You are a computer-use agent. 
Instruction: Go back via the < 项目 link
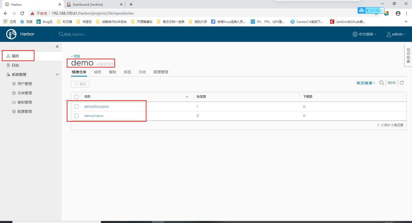[75, 56]
